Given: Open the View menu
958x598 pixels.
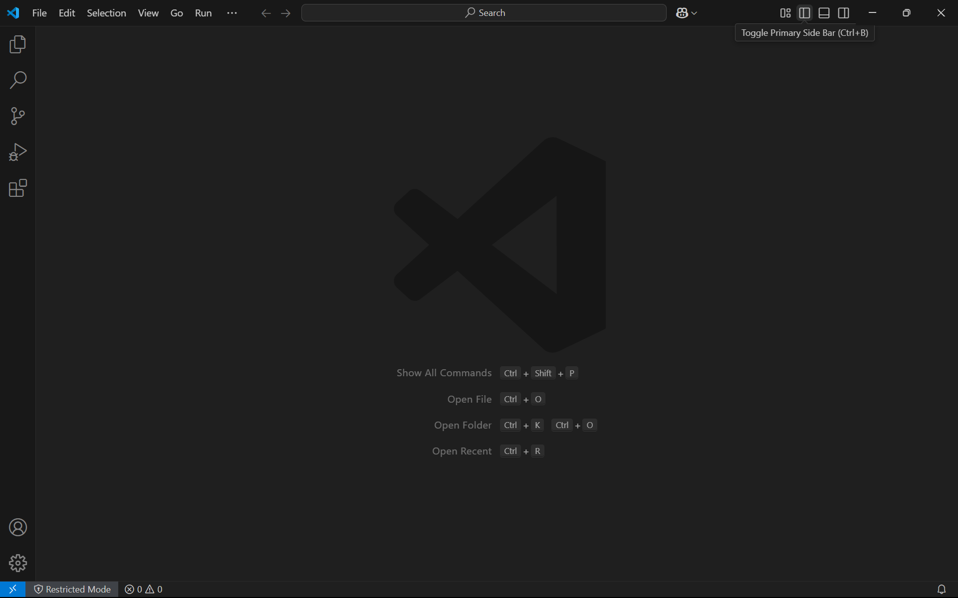Looking at the screenshot, I should pos(148,13).
